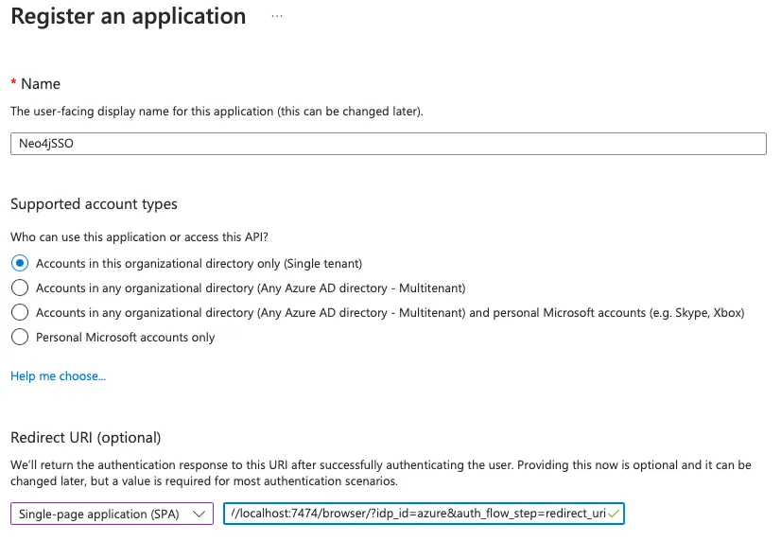
Task: Open the Help me choose link
Action: pyautogui.click(x=58, y=376)
